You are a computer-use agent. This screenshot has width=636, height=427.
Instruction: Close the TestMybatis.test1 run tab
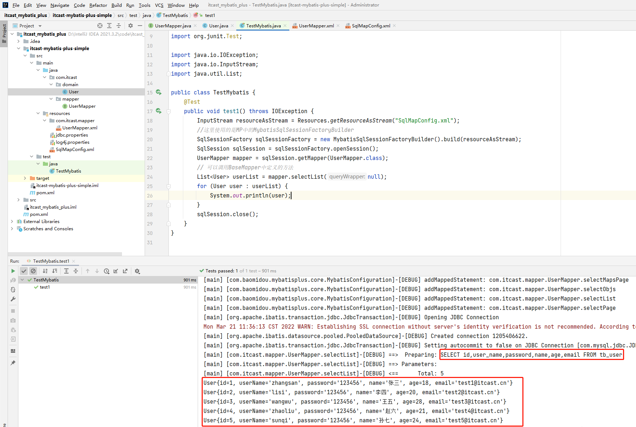click(74, 261)
